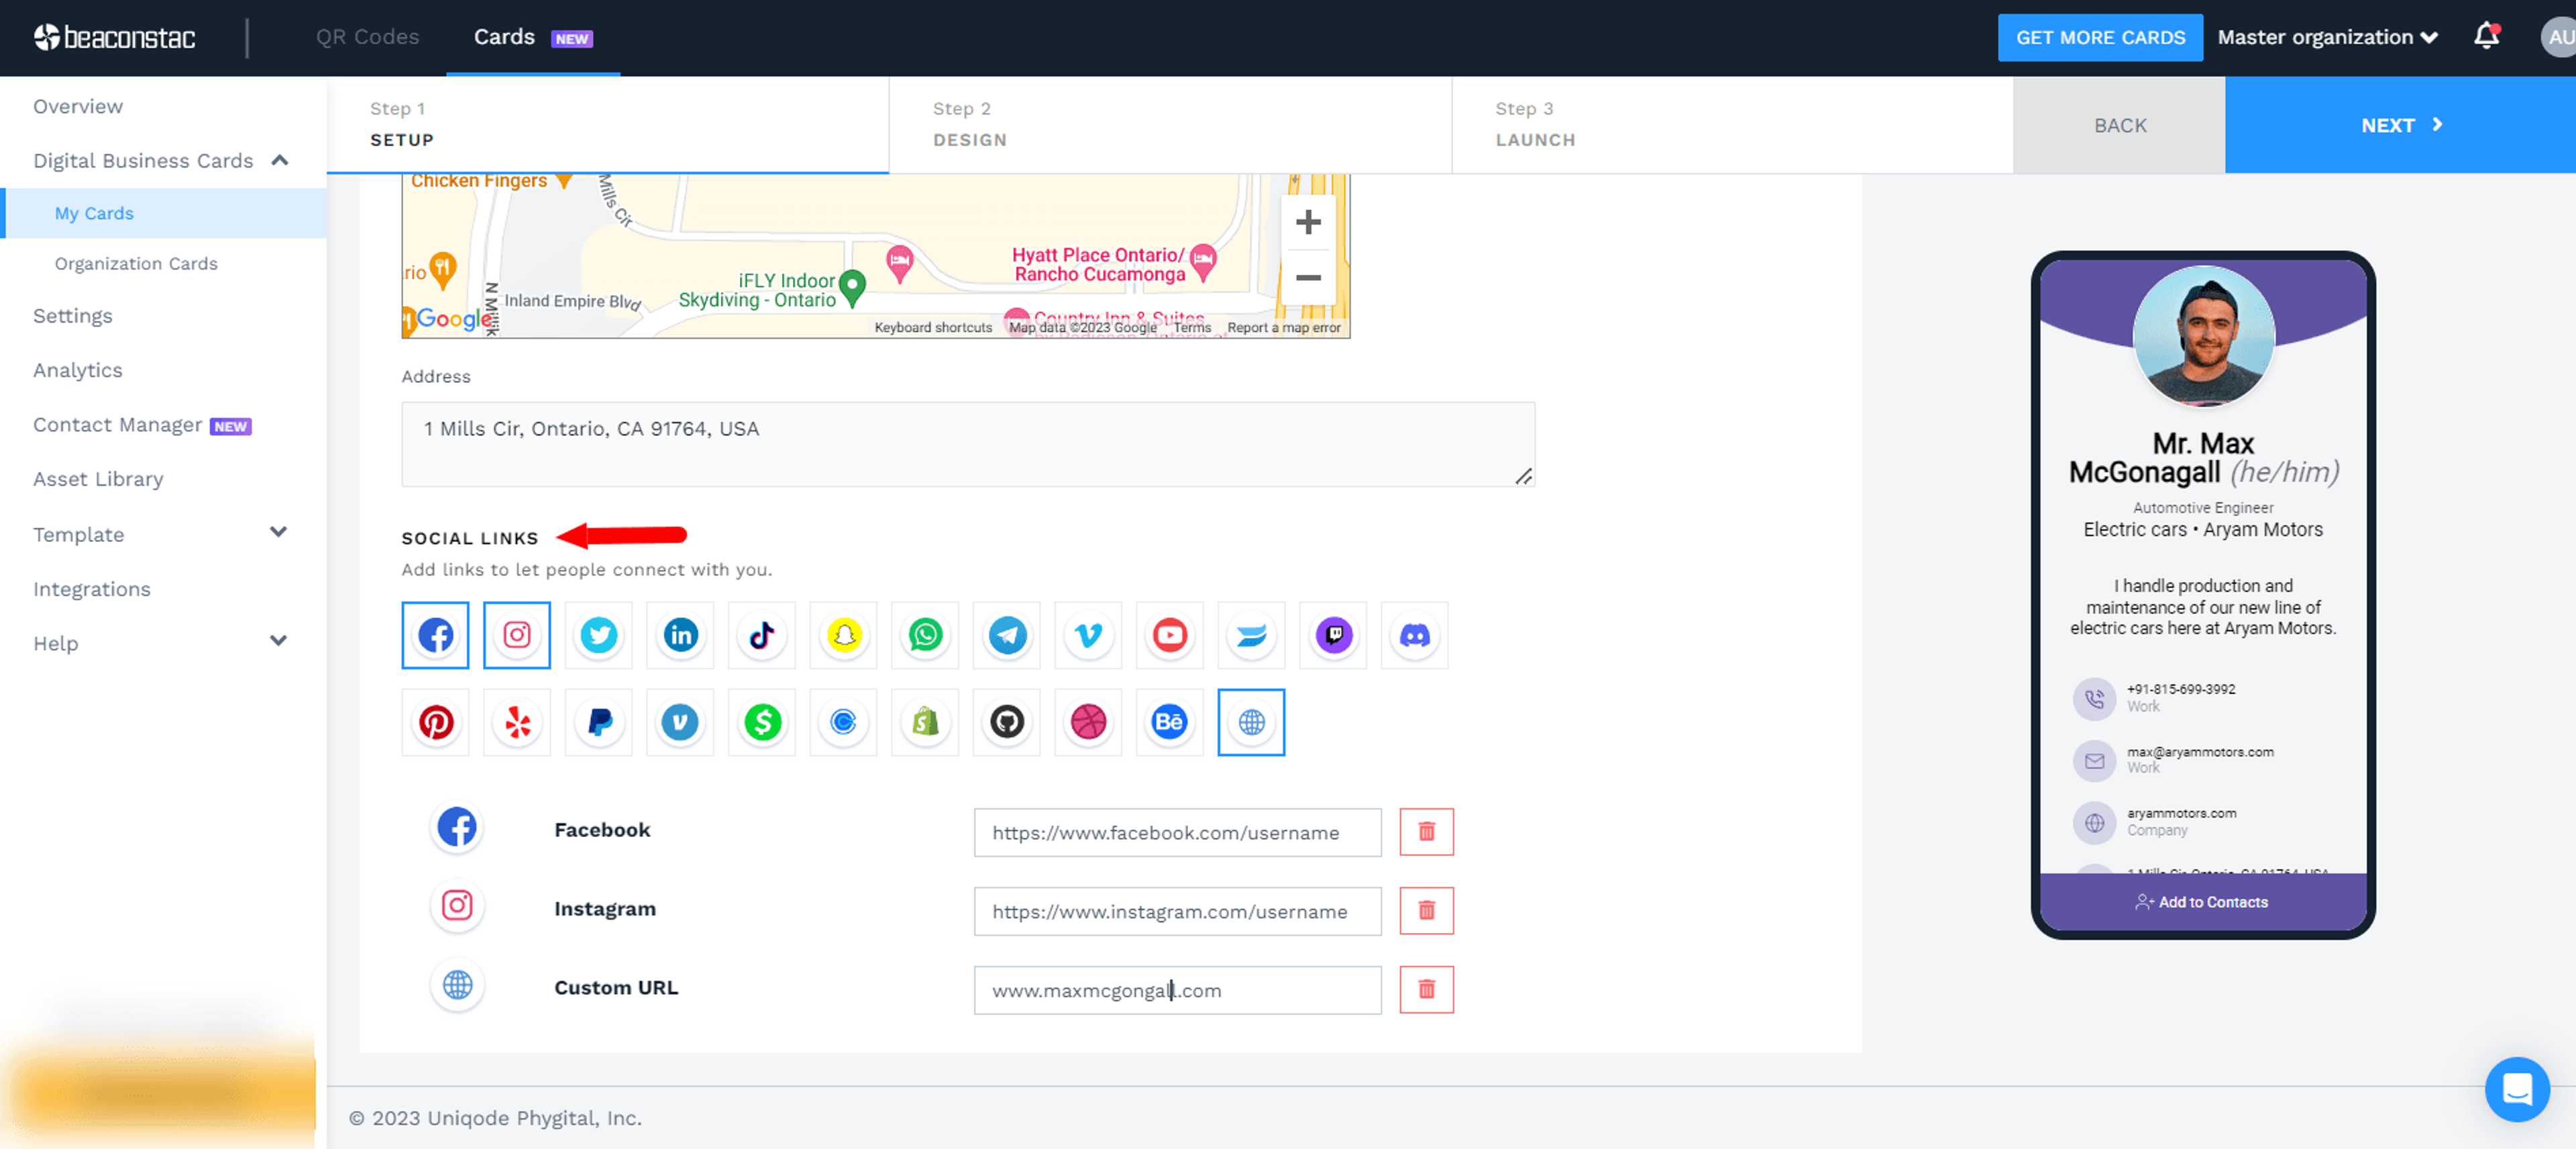
Task: Click the GET MORE CARDS button
Action: click(2100, 37)
